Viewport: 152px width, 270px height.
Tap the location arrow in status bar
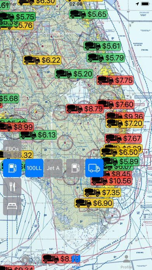coord(137,4)
